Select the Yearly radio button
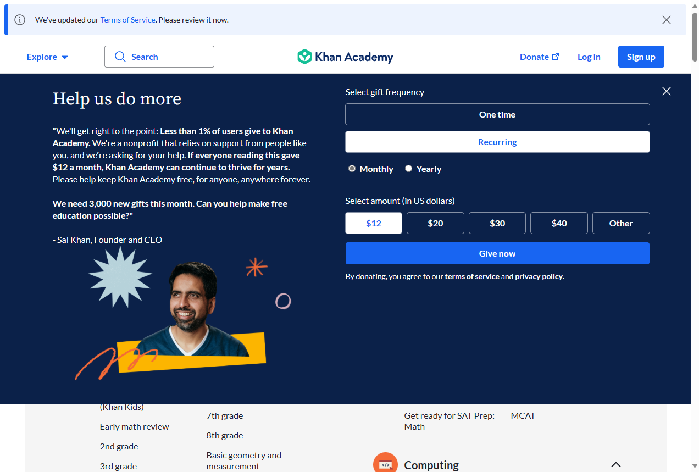Viewport: 699px width, 472px height. click(x=408, y=169)
